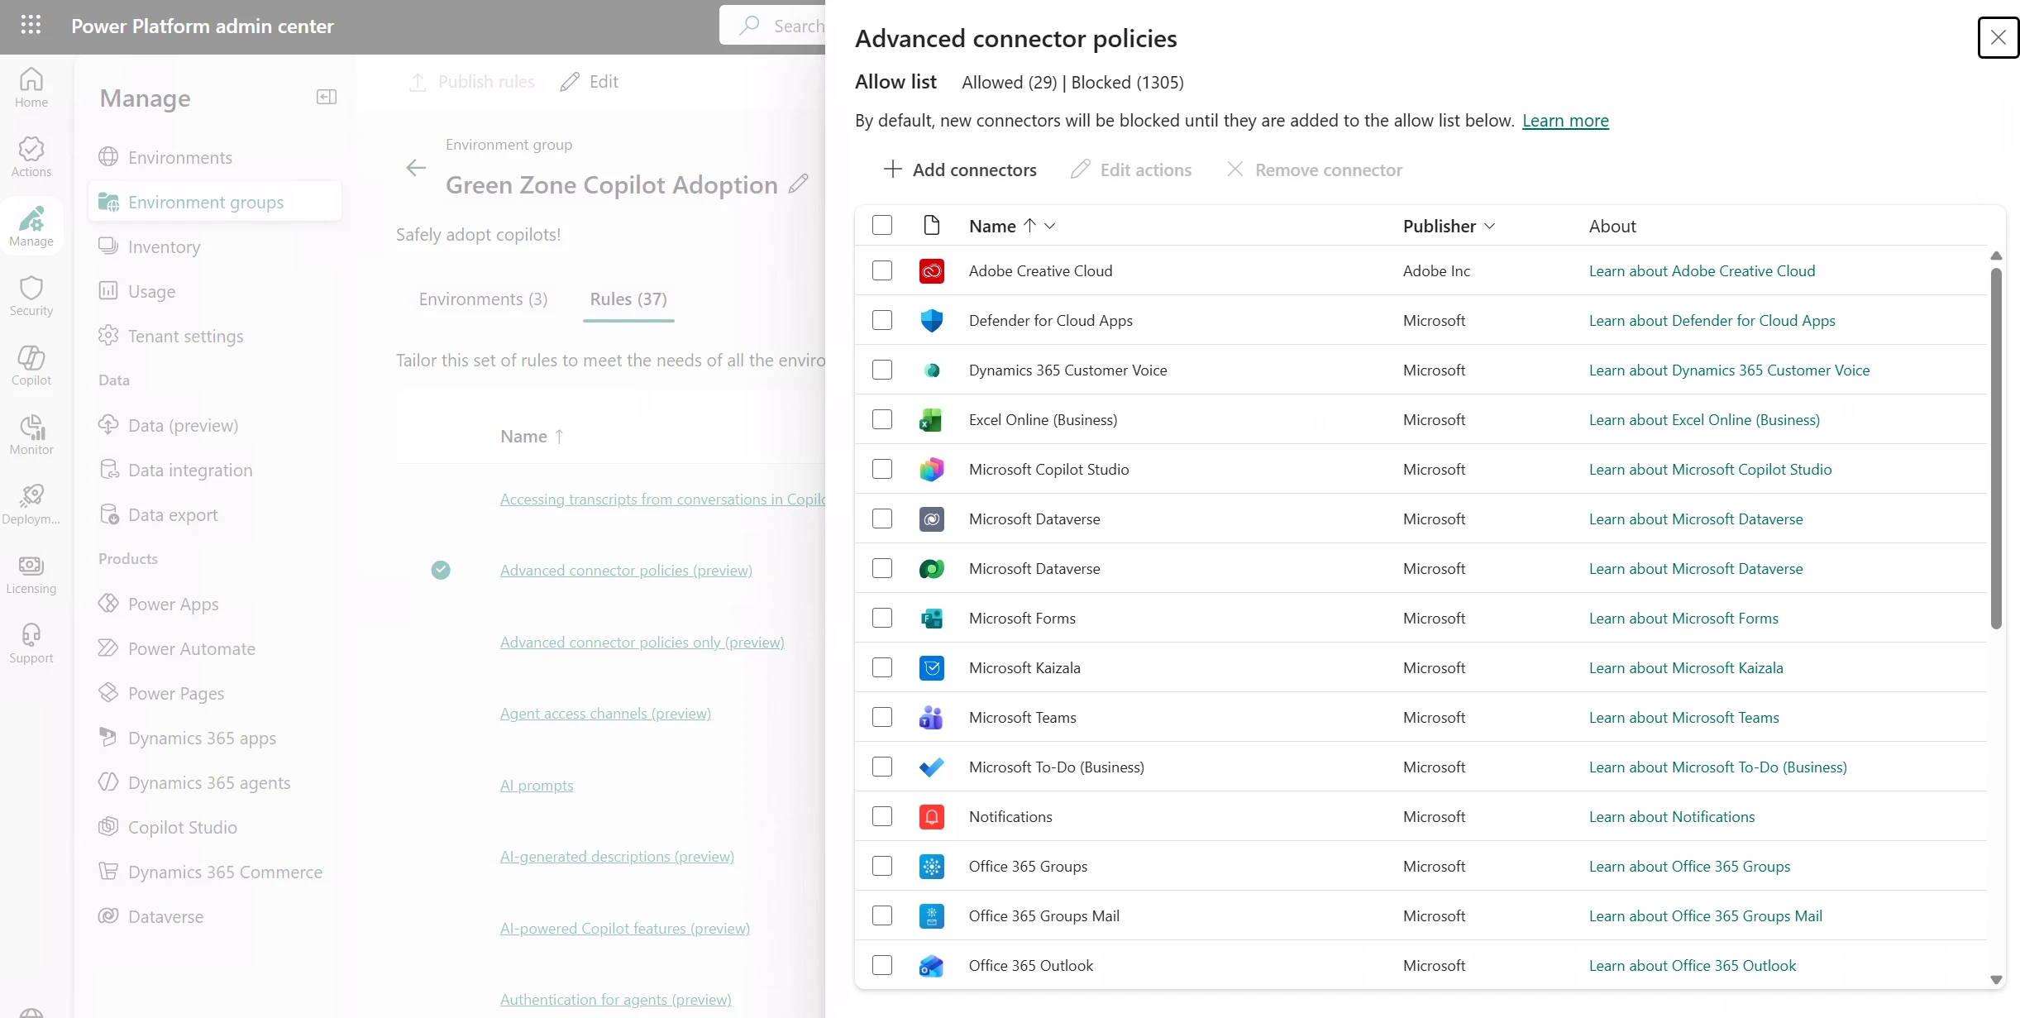Open Support in the left rail
Screen dimensions: 2020x1018
pos(31,643)
